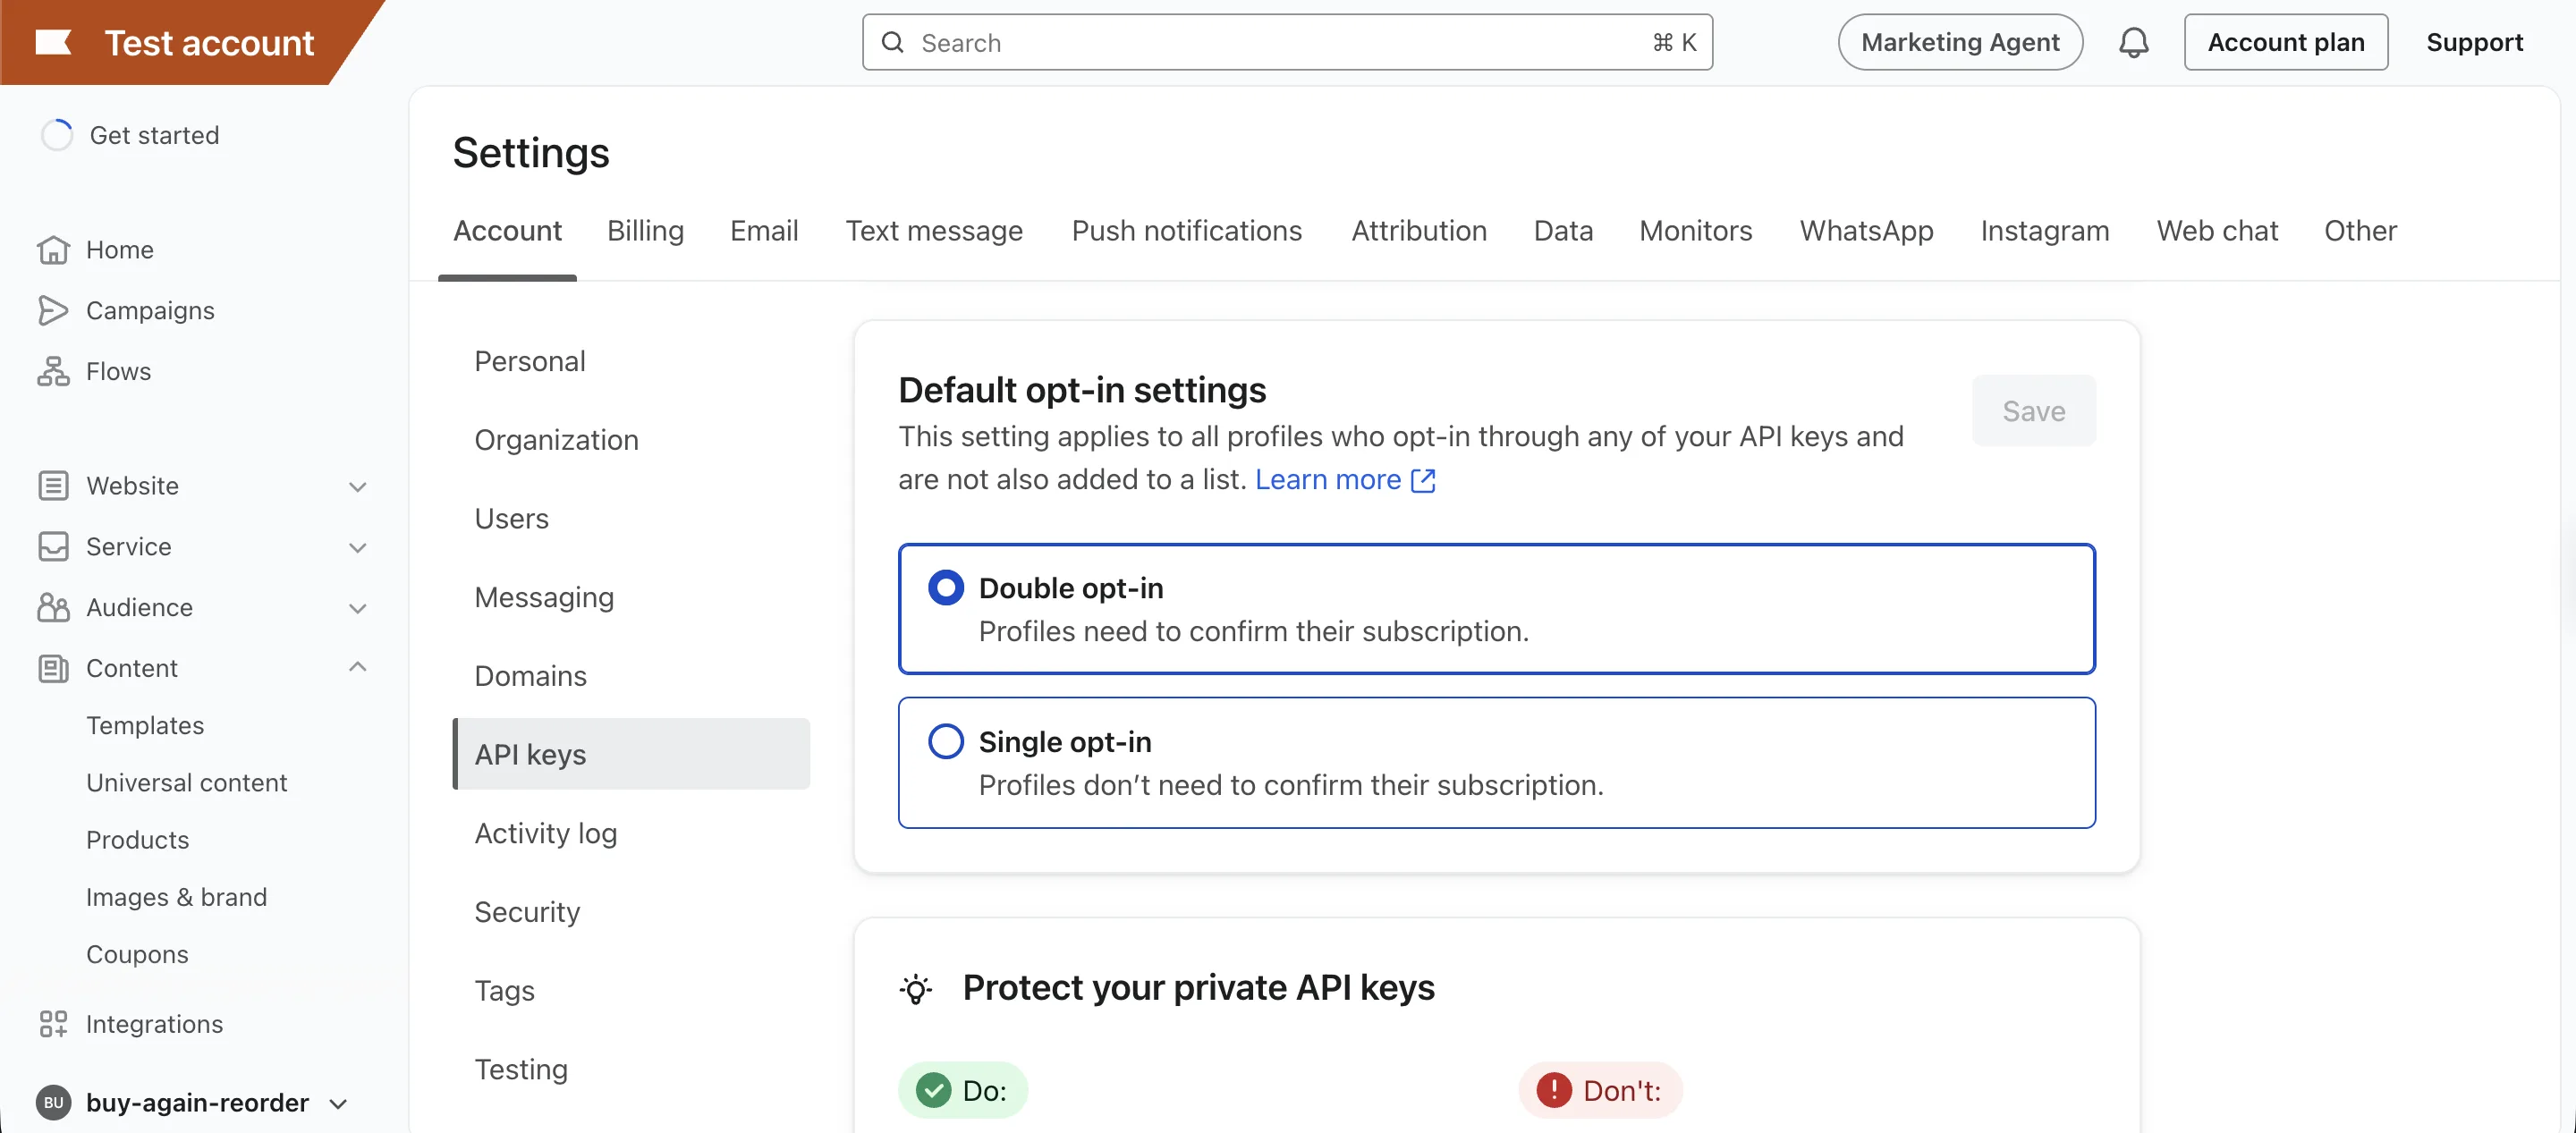Open the Marketing Agent button
Screen dimensions: 2576x1133
1960,42
